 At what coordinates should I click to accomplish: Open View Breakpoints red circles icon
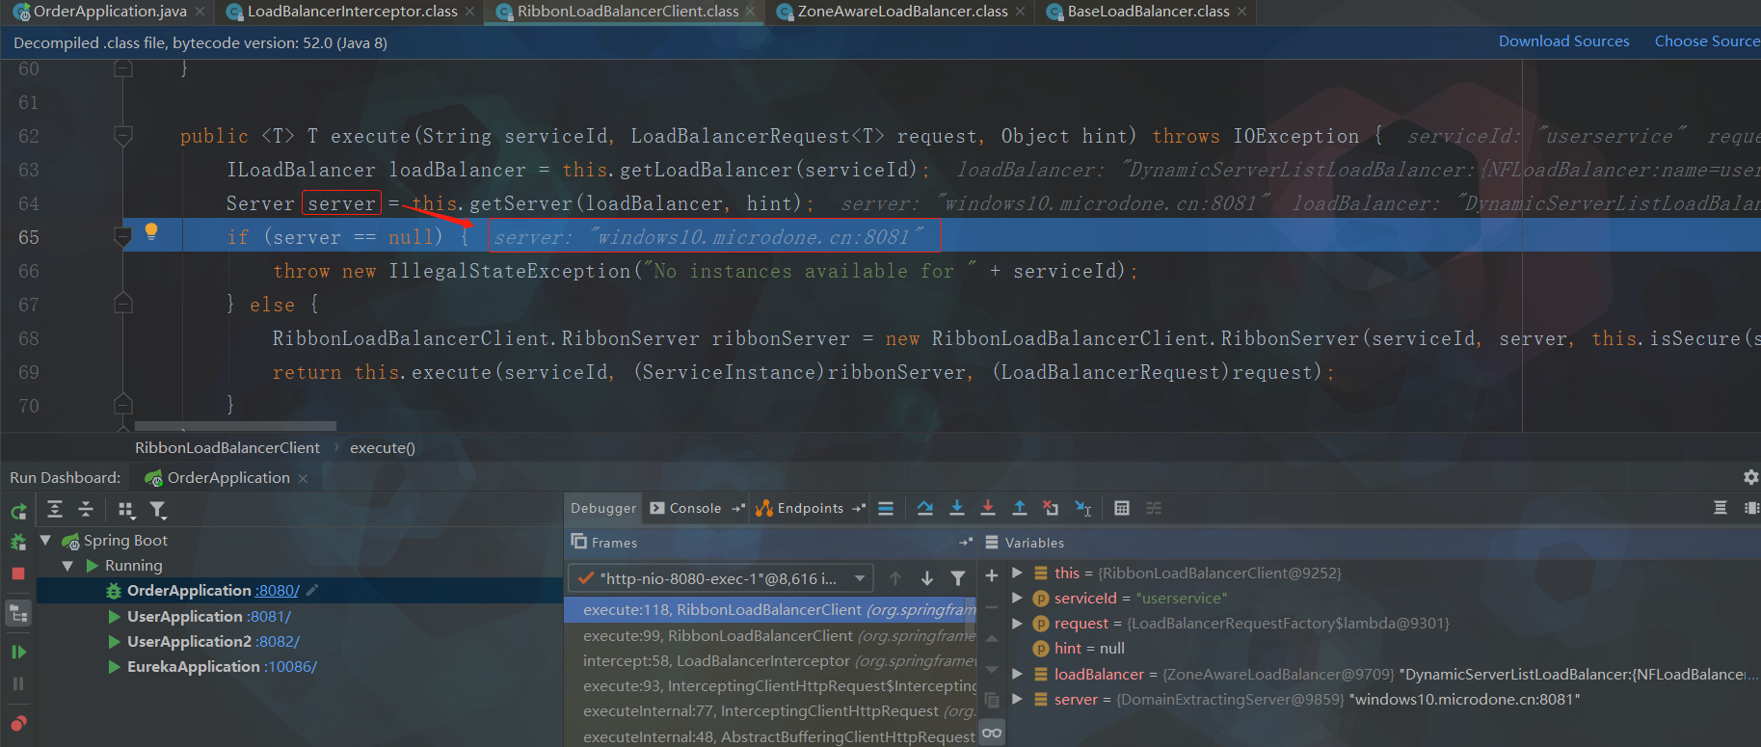coord(18,723)
